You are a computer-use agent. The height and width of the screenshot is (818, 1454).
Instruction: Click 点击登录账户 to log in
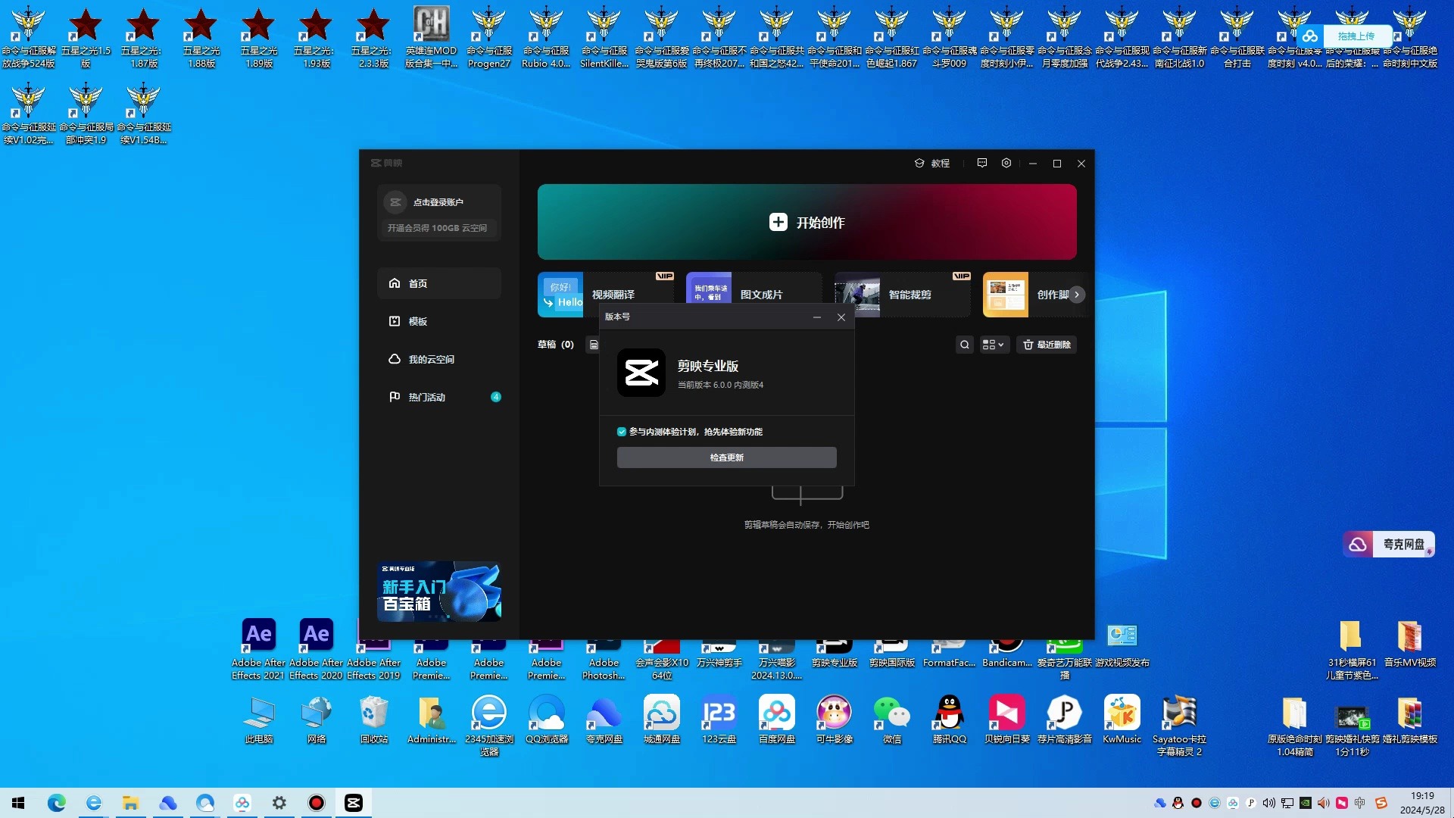tap(438, 202)
